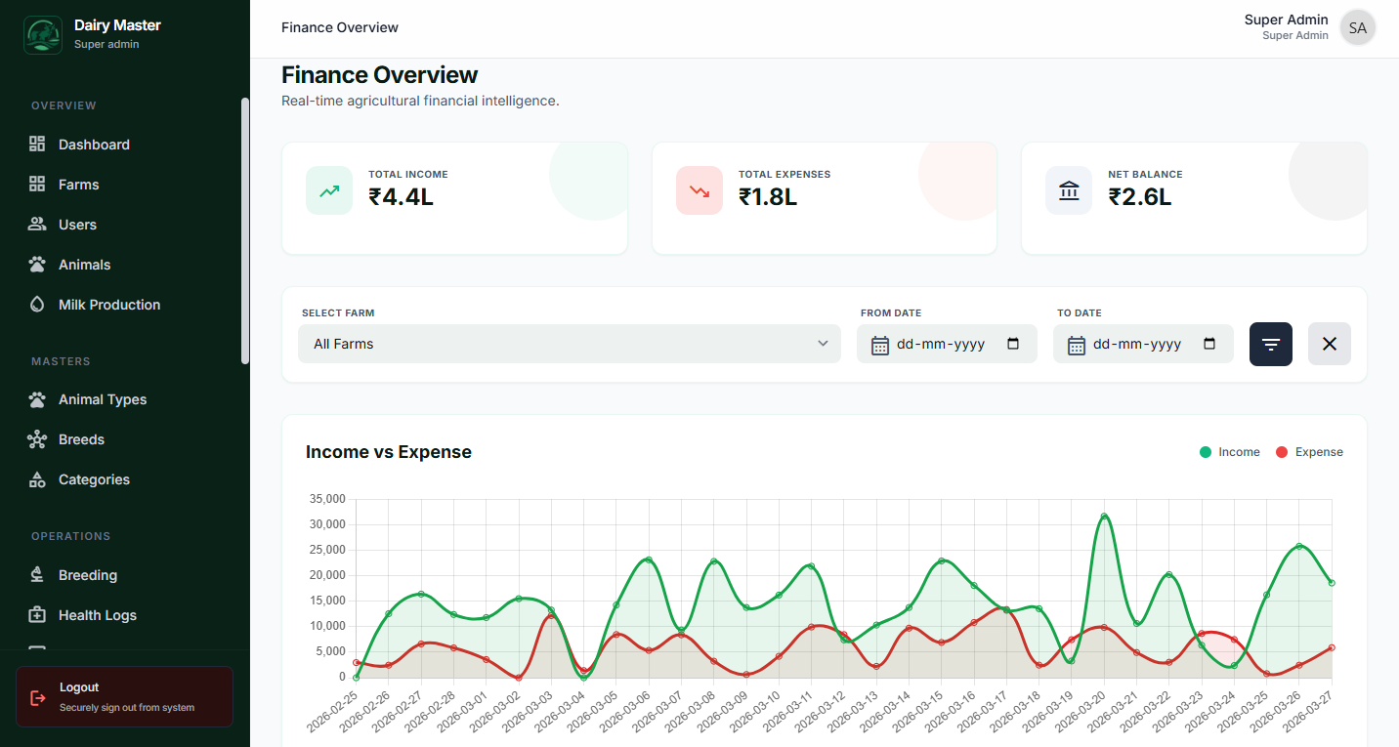This screenshot has height=747, width=1399.
Task: Open Health Logs in sidebar
Action: coord(97,615)
